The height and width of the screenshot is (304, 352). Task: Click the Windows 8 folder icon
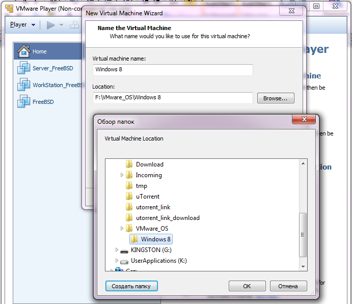134,239
